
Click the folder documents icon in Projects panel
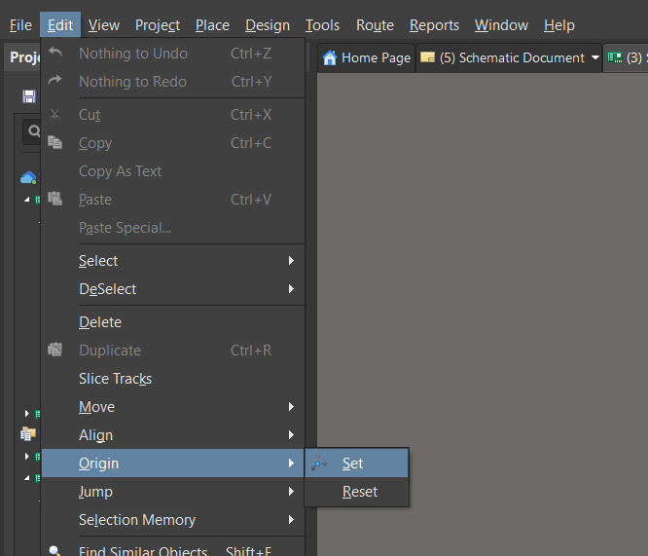click(x=28, y=434)
